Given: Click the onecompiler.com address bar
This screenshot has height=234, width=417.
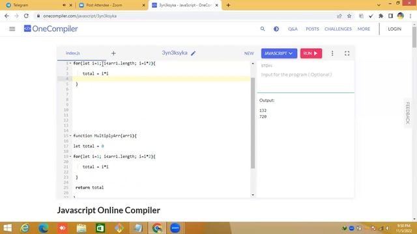Looking at the screenshot, I should coord(186,16).
